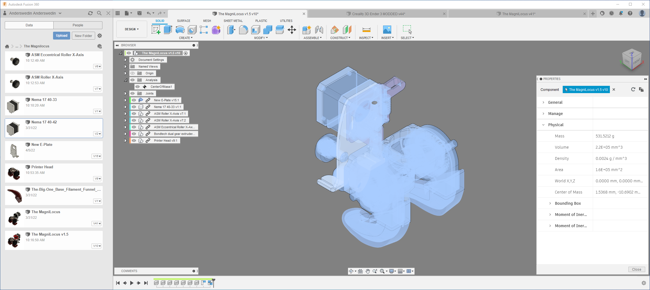Expand Document Settings node
The image size is (650, 290).
click(125, 60)
